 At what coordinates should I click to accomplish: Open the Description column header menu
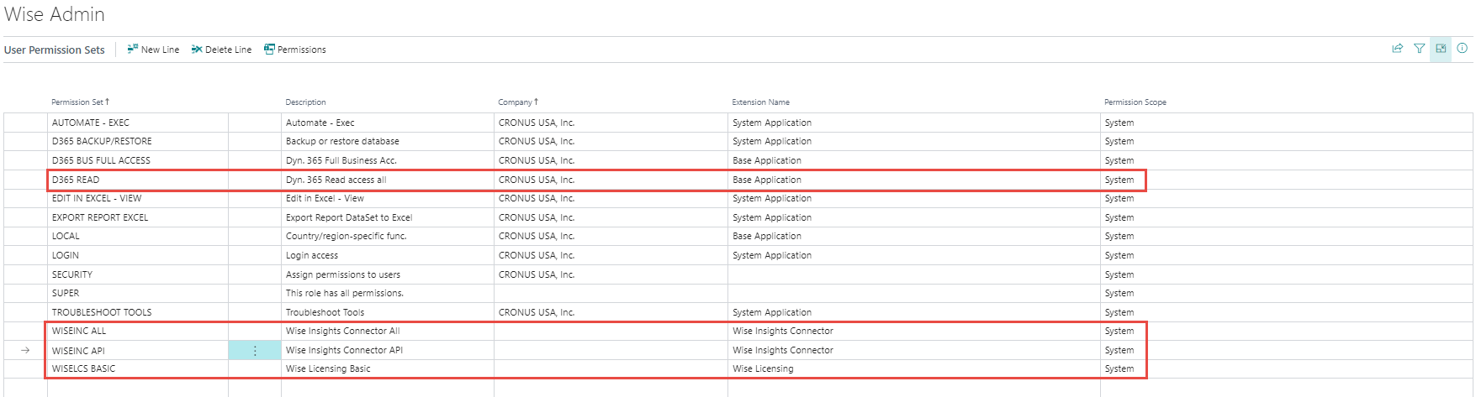click(x=305, y=102)
